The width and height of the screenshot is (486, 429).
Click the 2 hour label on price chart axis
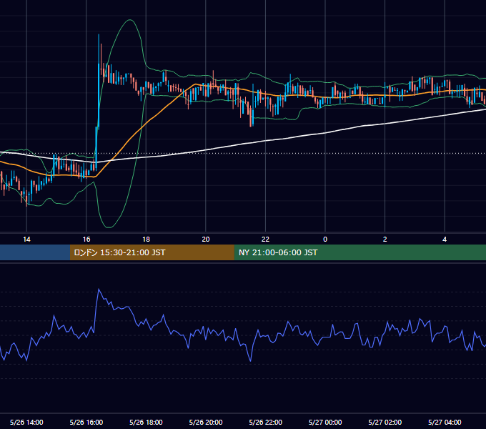pos(385,240)
